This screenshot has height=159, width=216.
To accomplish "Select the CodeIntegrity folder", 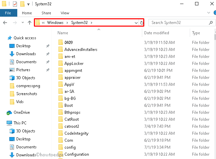I will click(x=76, y=133).
